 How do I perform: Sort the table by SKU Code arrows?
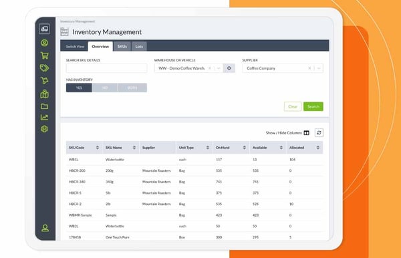(98, 148)
